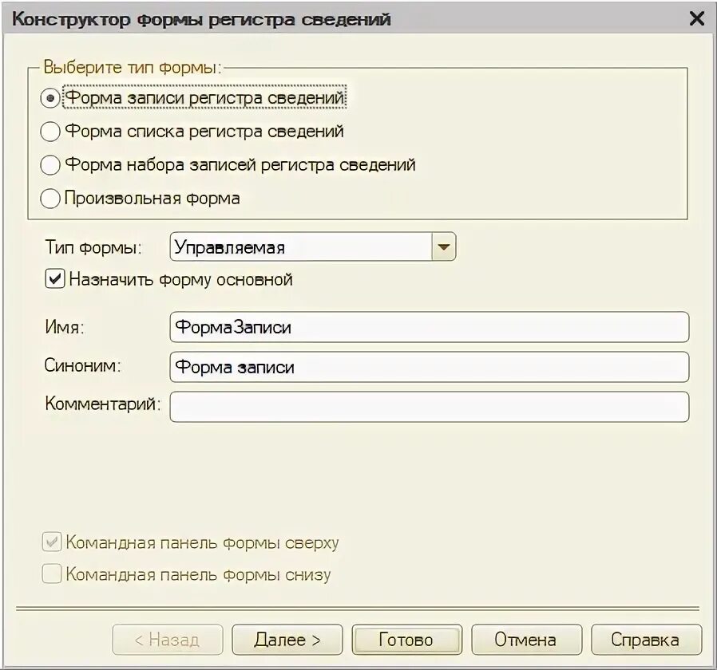Open the 'Тип формы' dropdown arrow
The image size is (717, 670).
point(444,247)
